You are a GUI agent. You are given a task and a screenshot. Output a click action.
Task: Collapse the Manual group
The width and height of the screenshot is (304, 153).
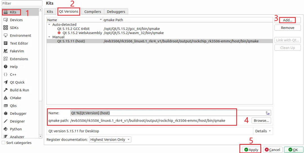click(x=49, y=37)
